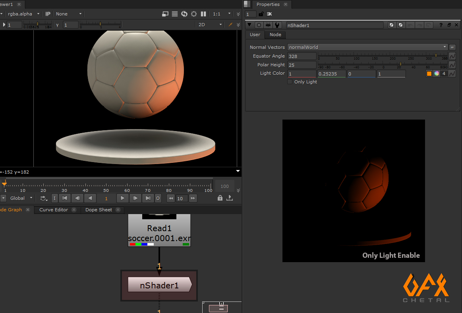Image resolution: width=462 pixels, height=313 pixels.
Task: Click the skip to first frame button
Action: pyautogui.click(x=64, y=198)
